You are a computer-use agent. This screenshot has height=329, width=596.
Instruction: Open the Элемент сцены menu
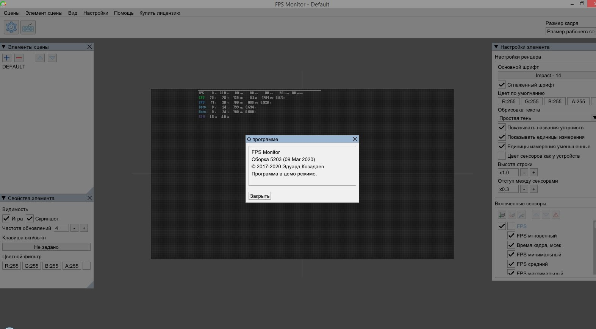tap(44, 13)
